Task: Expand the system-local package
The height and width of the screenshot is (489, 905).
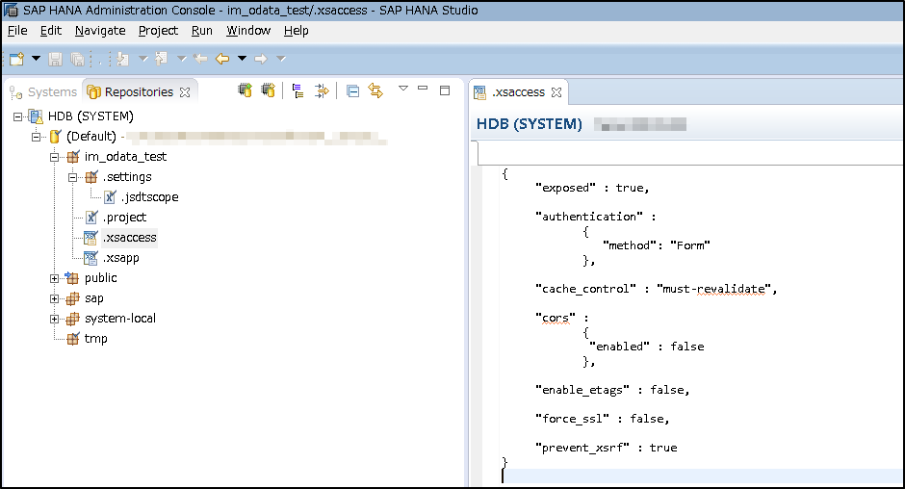Action: [x=54, y=319]
